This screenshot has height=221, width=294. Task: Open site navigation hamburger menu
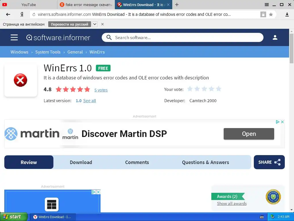[14, 37]
